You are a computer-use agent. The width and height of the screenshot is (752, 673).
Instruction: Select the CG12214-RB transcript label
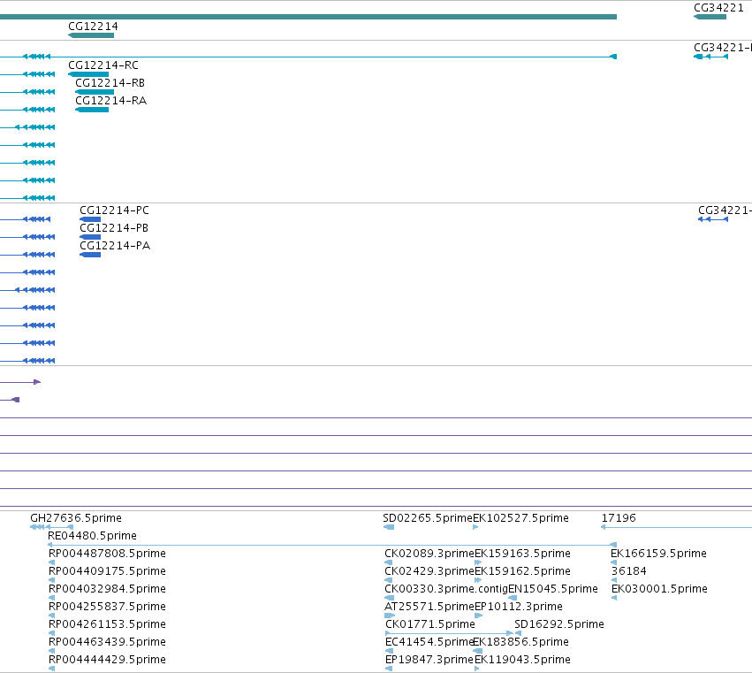[110, 83]
